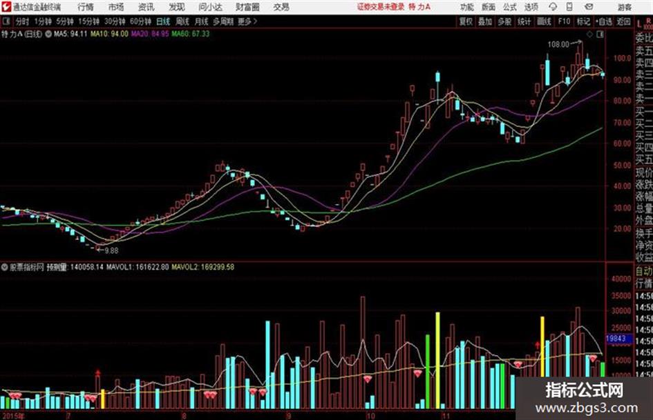Click the 自动 label in right panel

[x=644, y=272]
